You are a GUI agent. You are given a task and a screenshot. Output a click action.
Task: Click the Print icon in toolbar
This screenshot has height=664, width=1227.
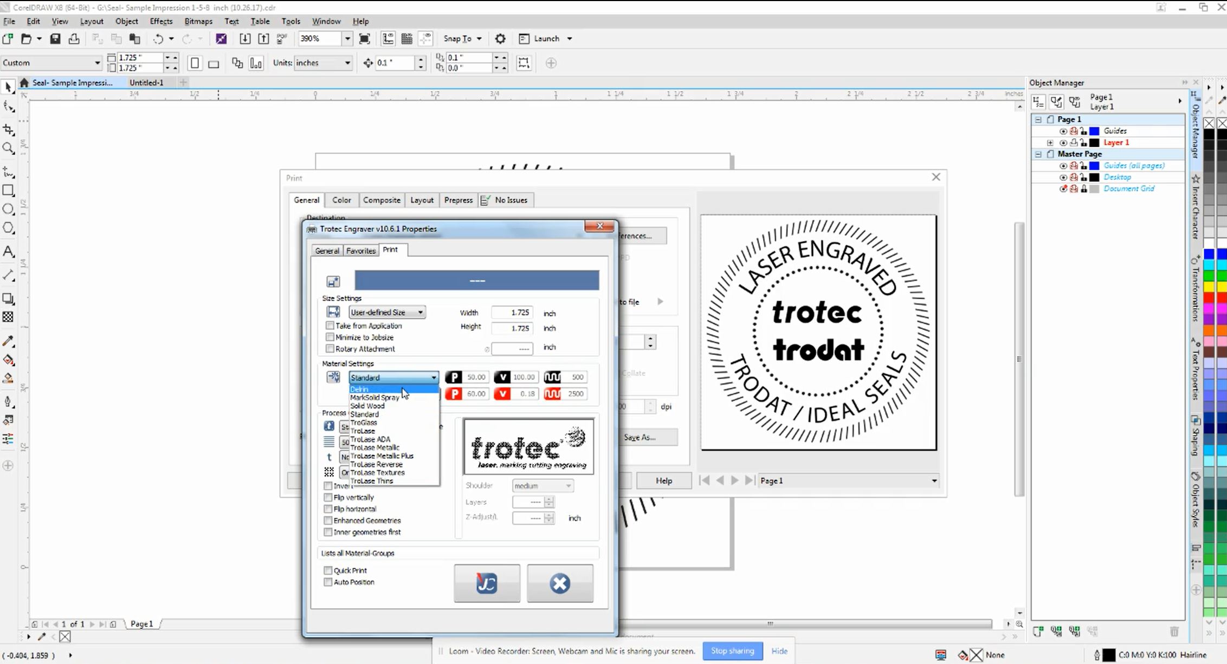74,38
